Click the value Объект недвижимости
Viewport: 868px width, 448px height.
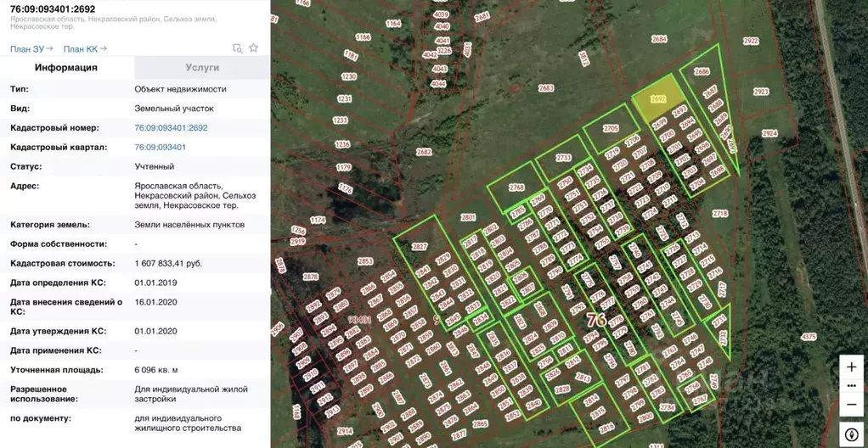(180, 89)
